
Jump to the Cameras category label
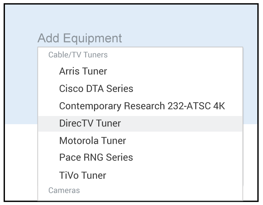64,190
